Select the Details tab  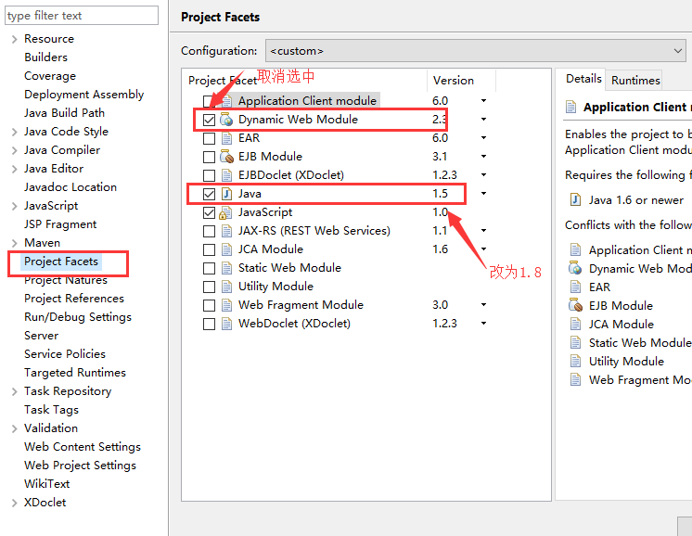pyautogui.click(x=583, y=79)
